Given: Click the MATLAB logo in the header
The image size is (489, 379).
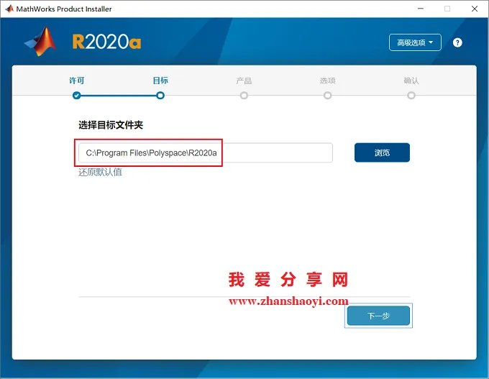Looking at the screenshot, I should click(40, 42).
